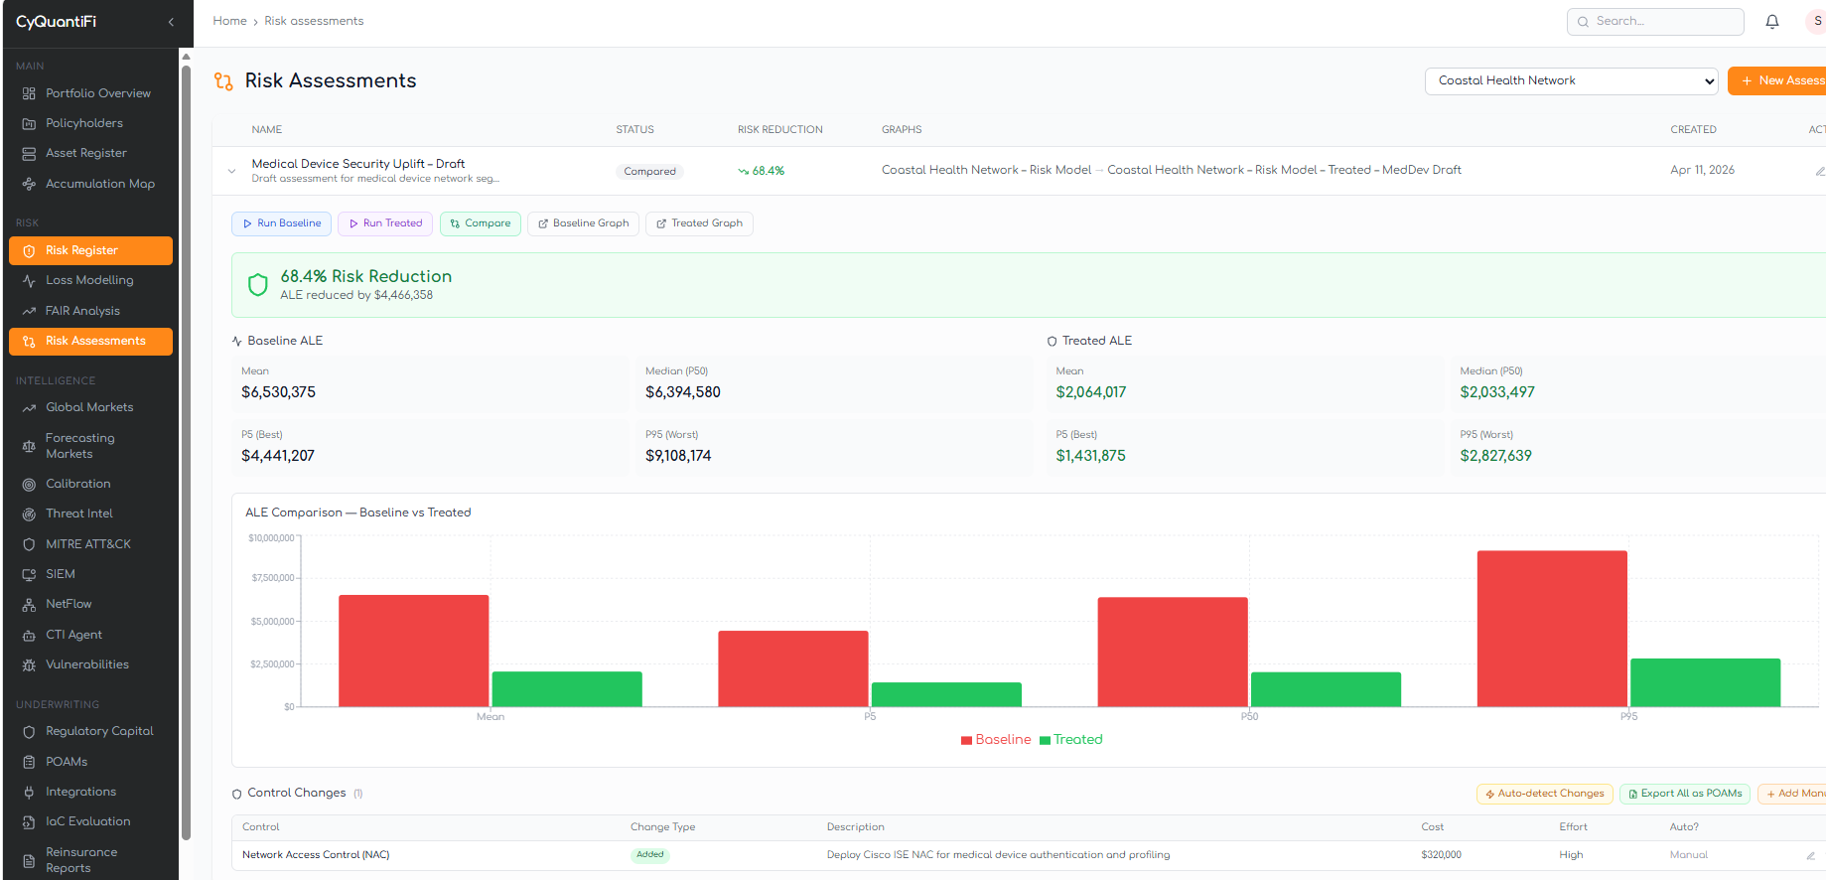Open the Vulnerabilities sidebar item
1826x880 pixels.
click(86, 664)
